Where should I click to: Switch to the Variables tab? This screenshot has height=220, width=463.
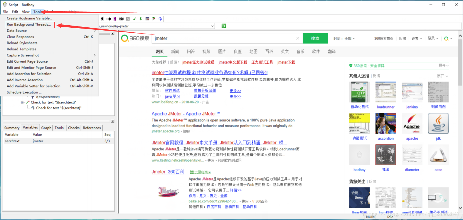pyautogui.click(x=30, y=127)
